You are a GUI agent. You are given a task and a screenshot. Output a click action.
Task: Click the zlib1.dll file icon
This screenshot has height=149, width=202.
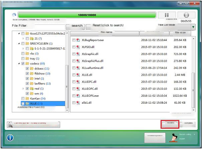[x=78, y=103]
